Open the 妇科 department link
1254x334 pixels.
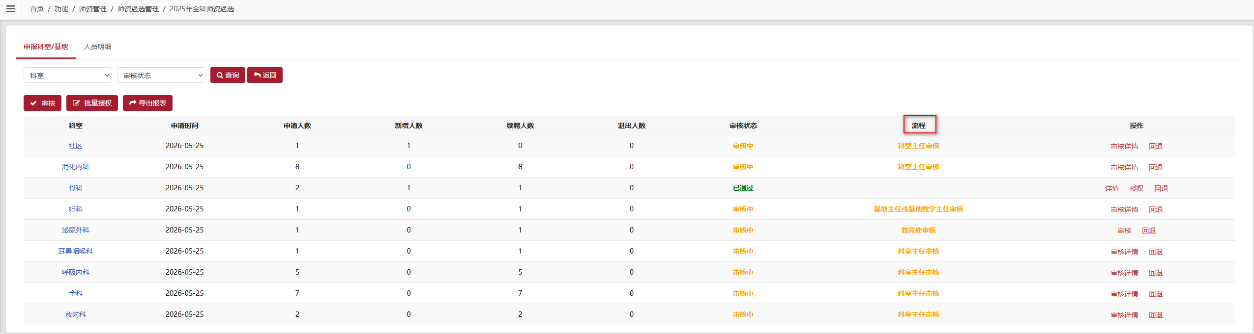click(x=76, y=209)
